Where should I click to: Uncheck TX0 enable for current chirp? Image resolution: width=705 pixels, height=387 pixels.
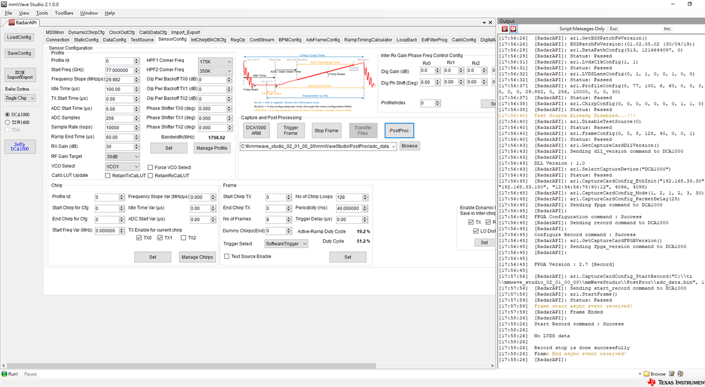pos(139,238)
